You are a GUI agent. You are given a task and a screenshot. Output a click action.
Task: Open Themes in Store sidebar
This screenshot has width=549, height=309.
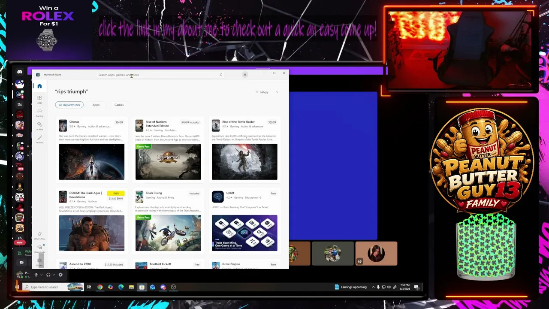tap(39, 139)
